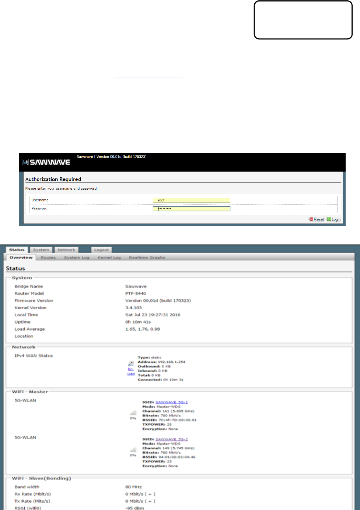The image size is (360, 510).
Task: Click the Band width value '80 MHz'
Action: 133,487
